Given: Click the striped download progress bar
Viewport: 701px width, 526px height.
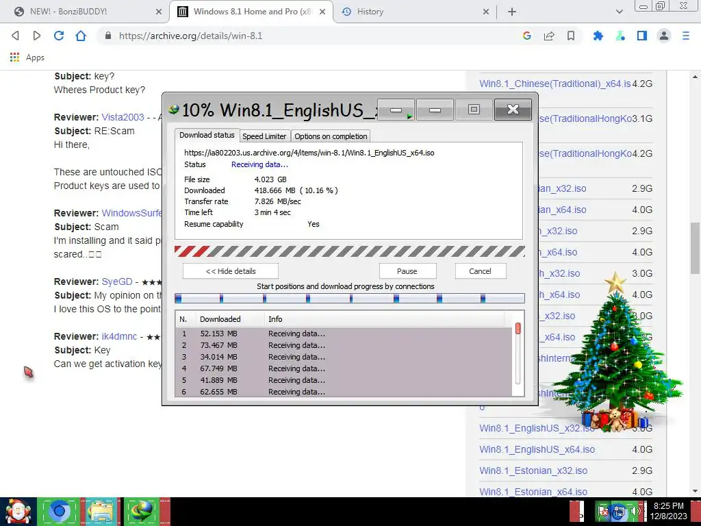Looking at the screenshot, I should pyautogui.click(x=350, y=251).
